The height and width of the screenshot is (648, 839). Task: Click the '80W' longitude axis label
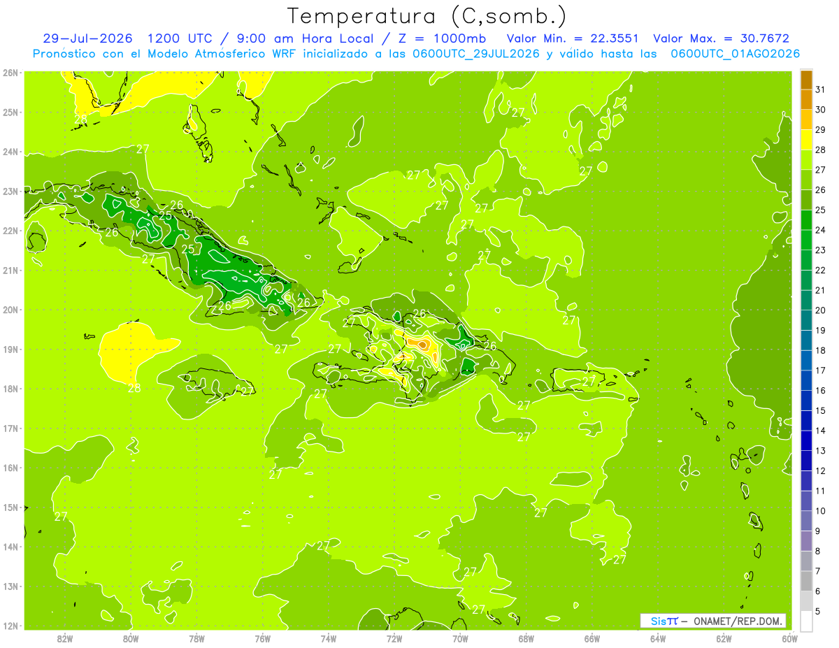130,638
